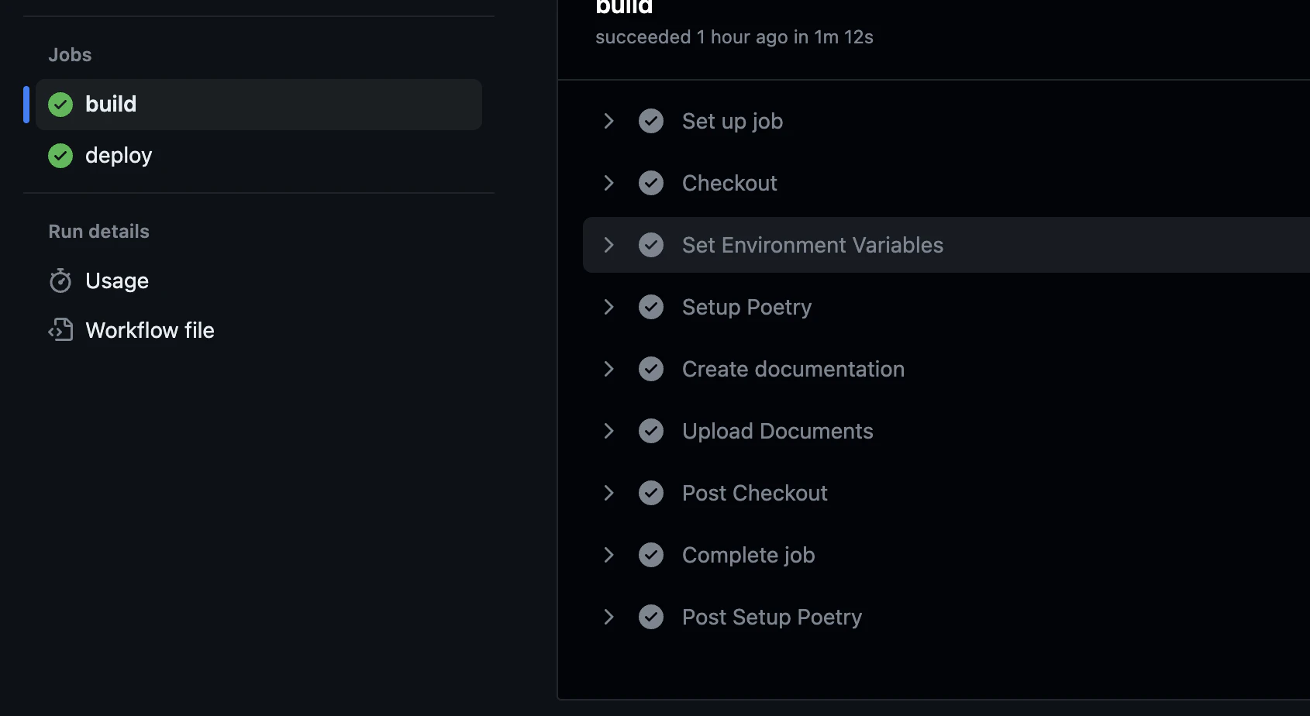Select the deploy job in sidebar
The width and height of the screenshot is (1310, 716).
tap(259, 156)
